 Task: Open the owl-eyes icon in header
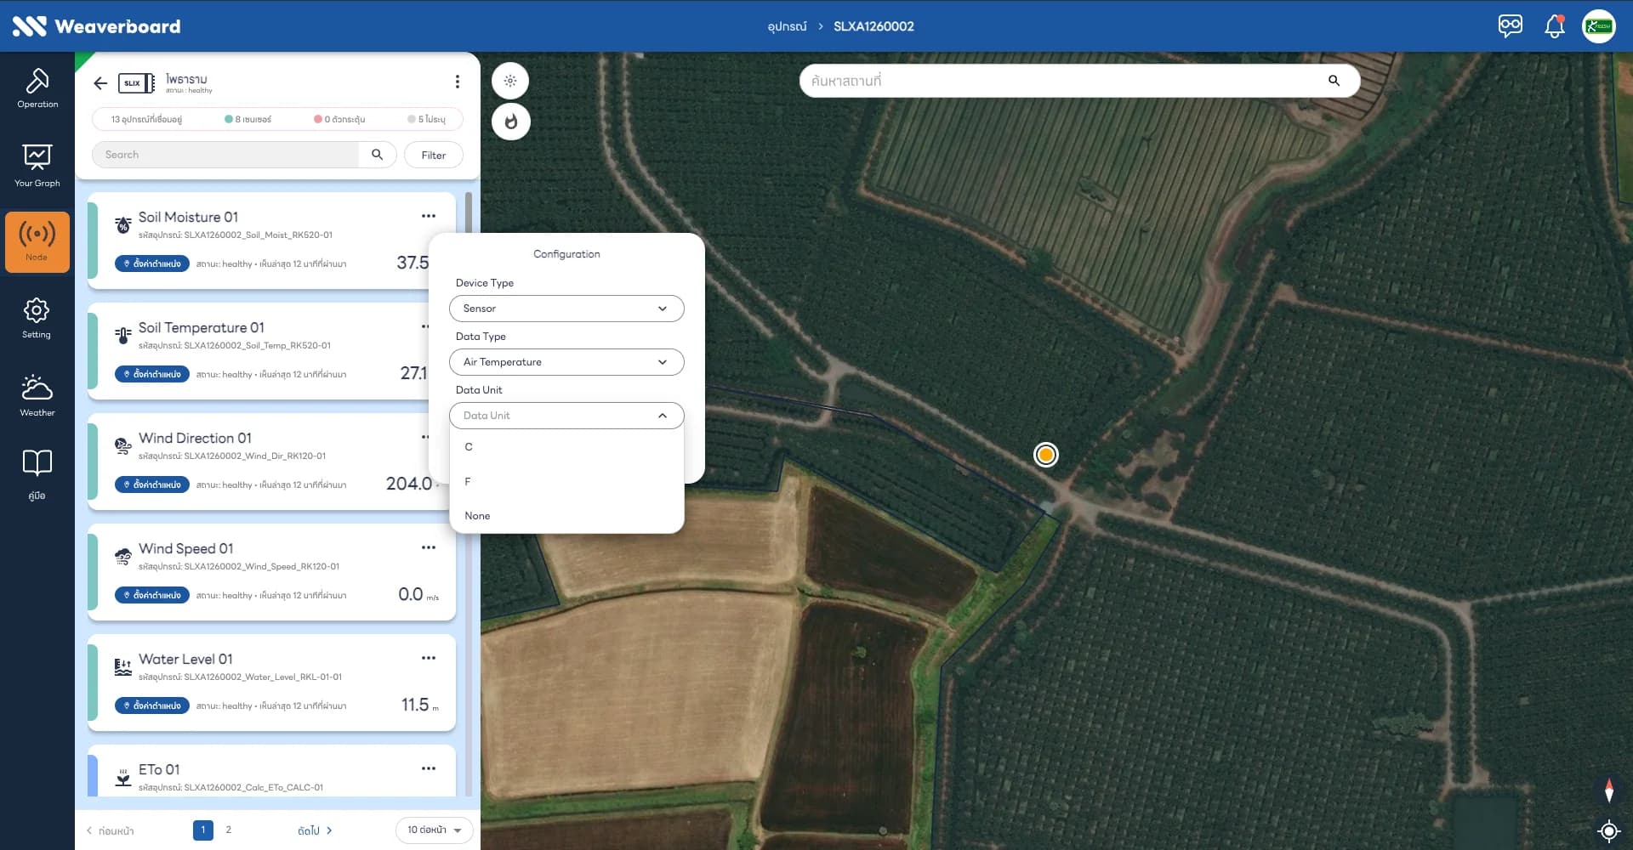point(1511,25)
